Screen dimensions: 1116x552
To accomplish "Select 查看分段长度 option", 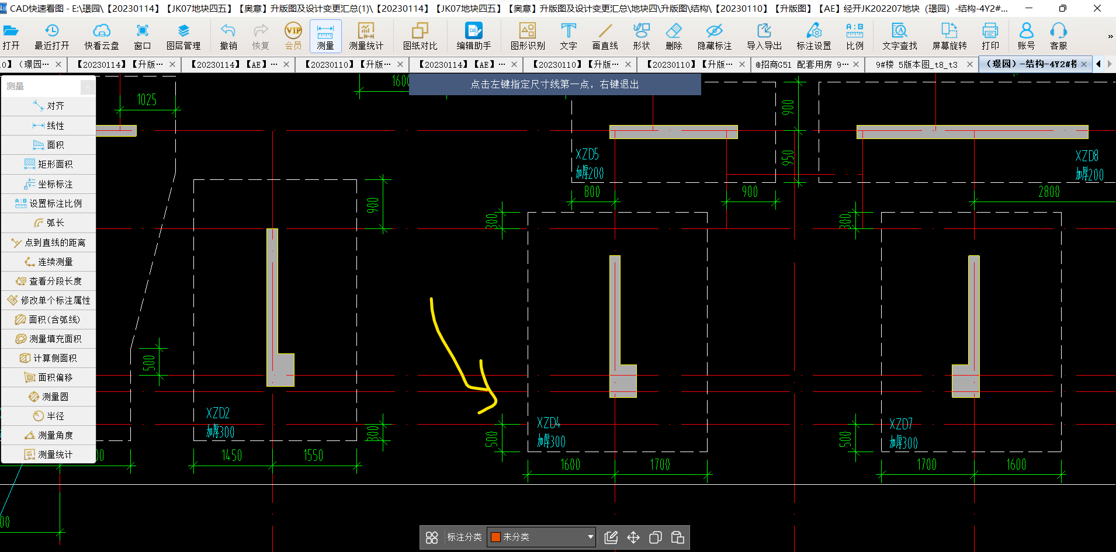I will 48,281.
